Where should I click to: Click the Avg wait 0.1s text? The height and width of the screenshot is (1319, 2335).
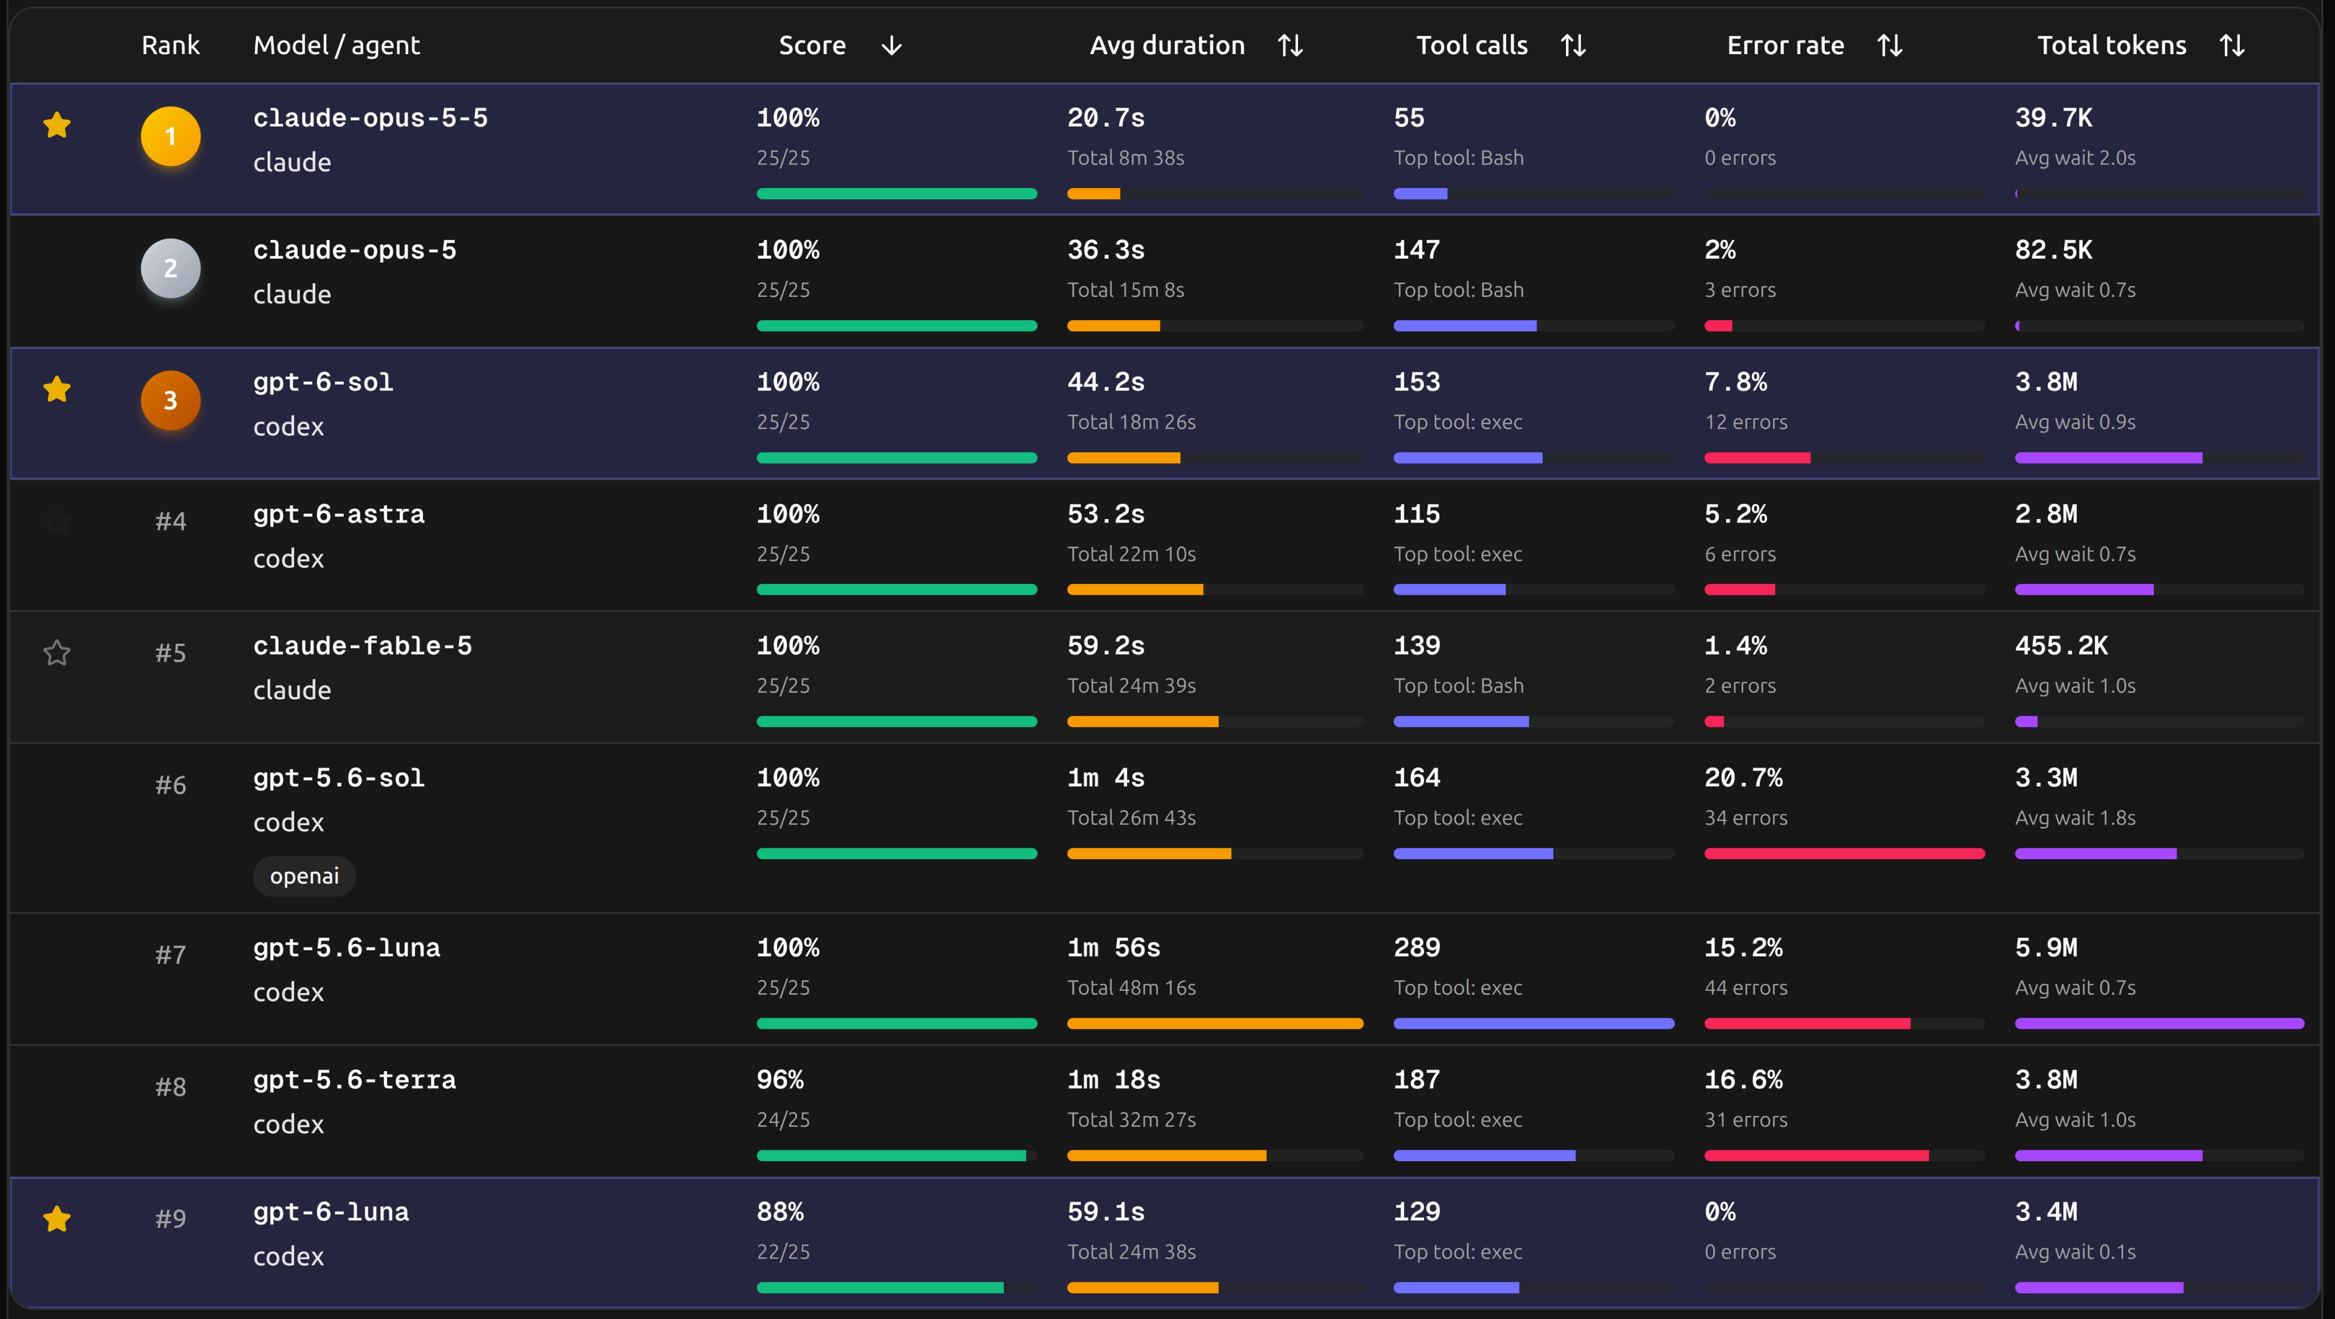(x=2075, y=1252)
